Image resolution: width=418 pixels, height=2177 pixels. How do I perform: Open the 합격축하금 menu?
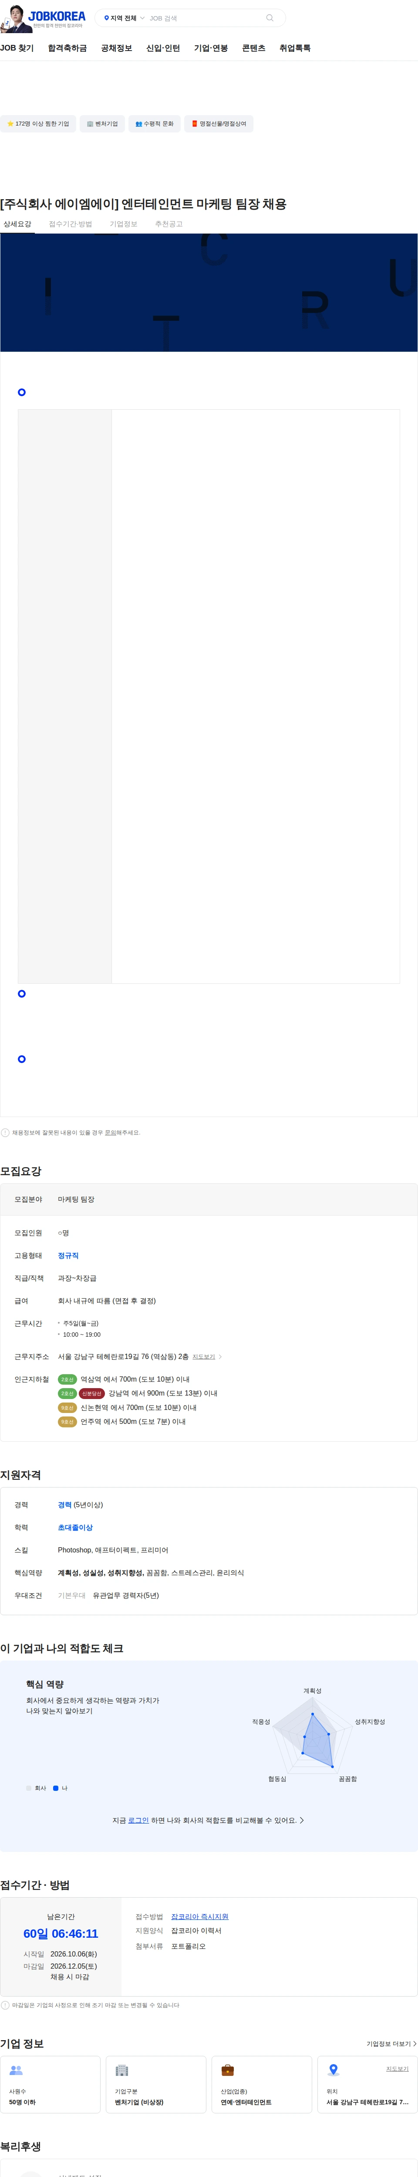coord(67,48)
